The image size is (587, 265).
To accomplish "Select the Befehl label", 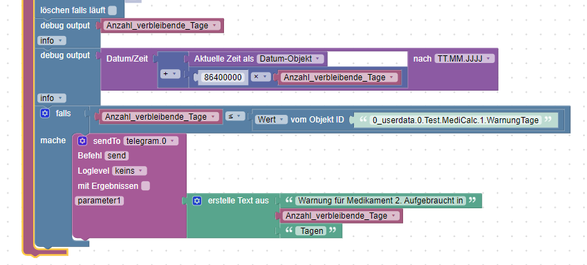I will click(x=90, y=156).
